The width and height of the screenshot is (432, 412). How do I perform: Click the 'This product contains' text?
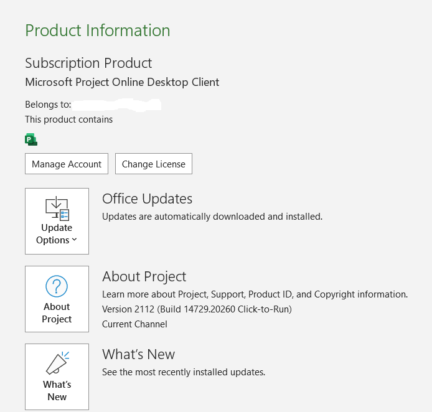[x=69, y=119]
